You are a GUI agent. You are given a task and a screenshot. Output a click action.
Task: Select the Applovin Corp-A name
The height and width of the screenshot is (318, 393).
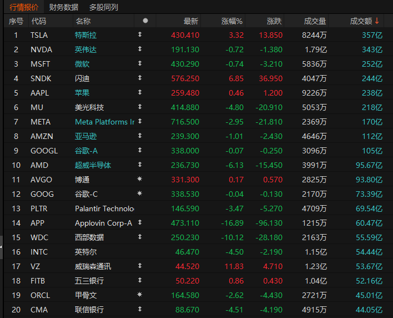pyautogui.click(x=103, y=223)
